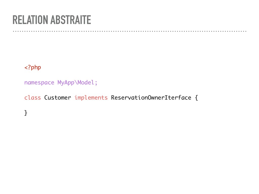Image resolution: width=259 pixels, height=194 pixels.
Task: Click the namespace keyword
Action: tap(39, 83)
